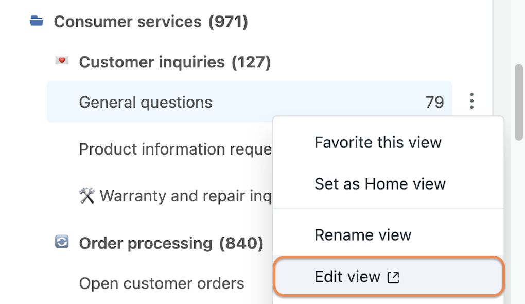Choose Rename view in context menu

(363, 235)
